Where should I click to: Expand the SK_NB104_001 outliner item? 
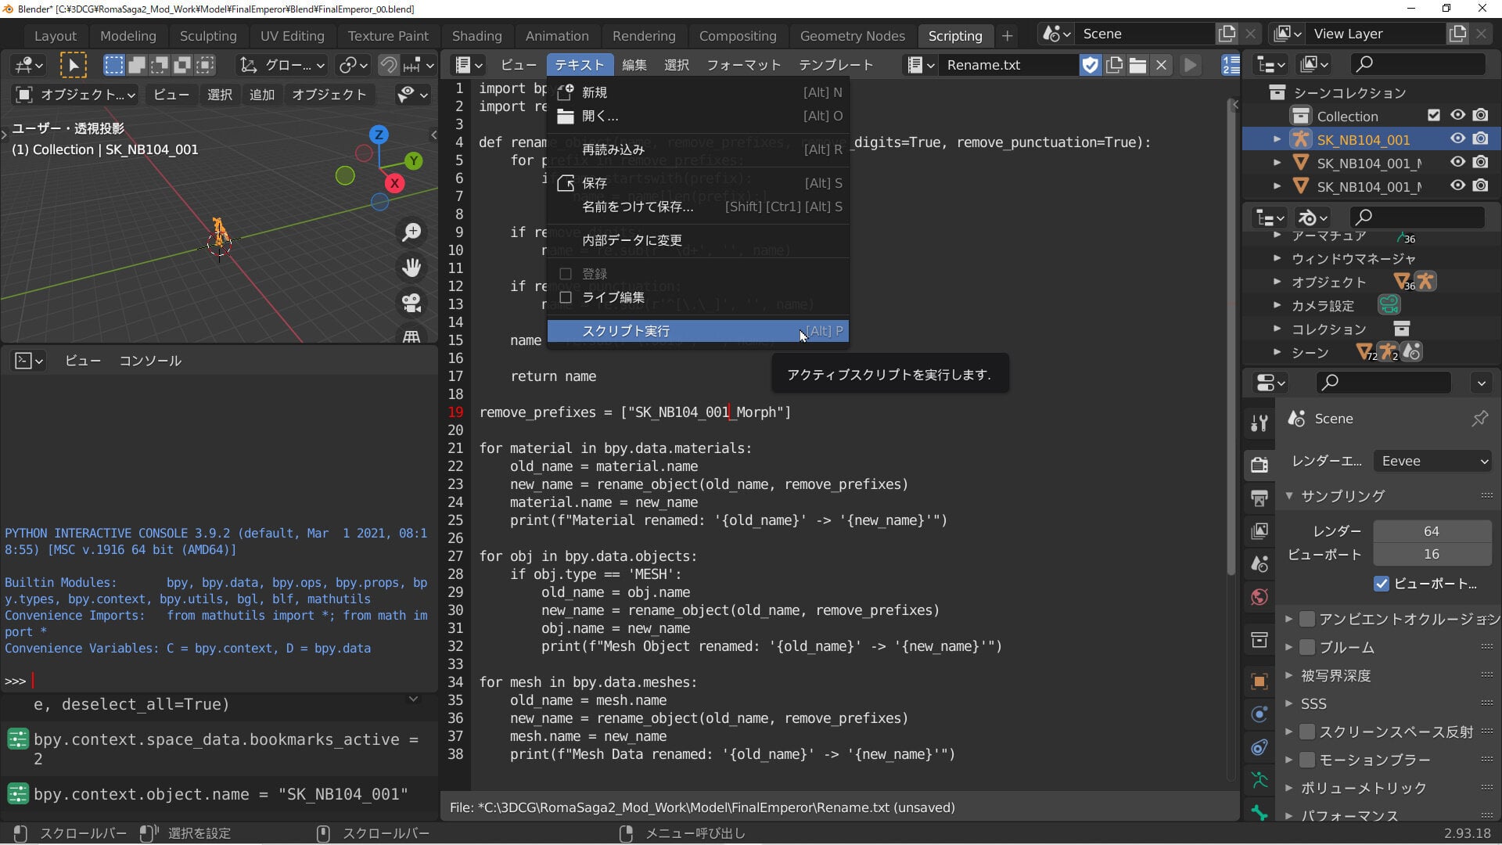click(x=1277, y=139)
